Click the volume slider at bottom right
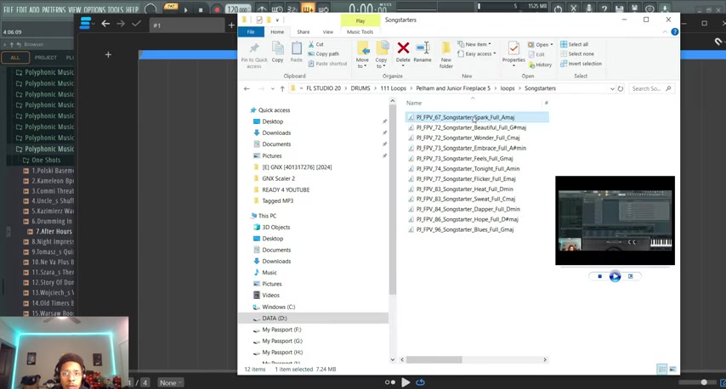726x389 pixels. coord(698,382)
